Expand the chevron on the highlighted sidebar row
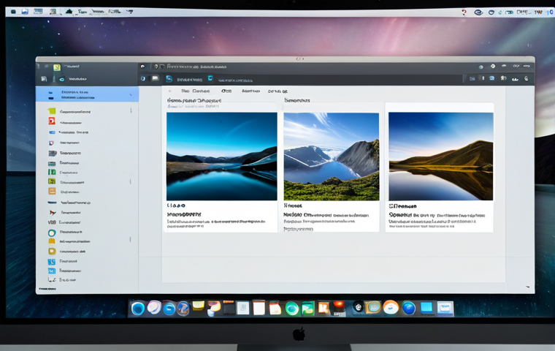The height and width of the screenshot is (351, 555). tap(131, 94)
